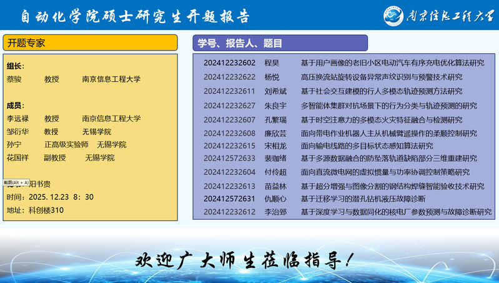Click presenter name 李治郅 in last row
The height and width of the screenshot is (283, 499).
(x=275, y=212)
